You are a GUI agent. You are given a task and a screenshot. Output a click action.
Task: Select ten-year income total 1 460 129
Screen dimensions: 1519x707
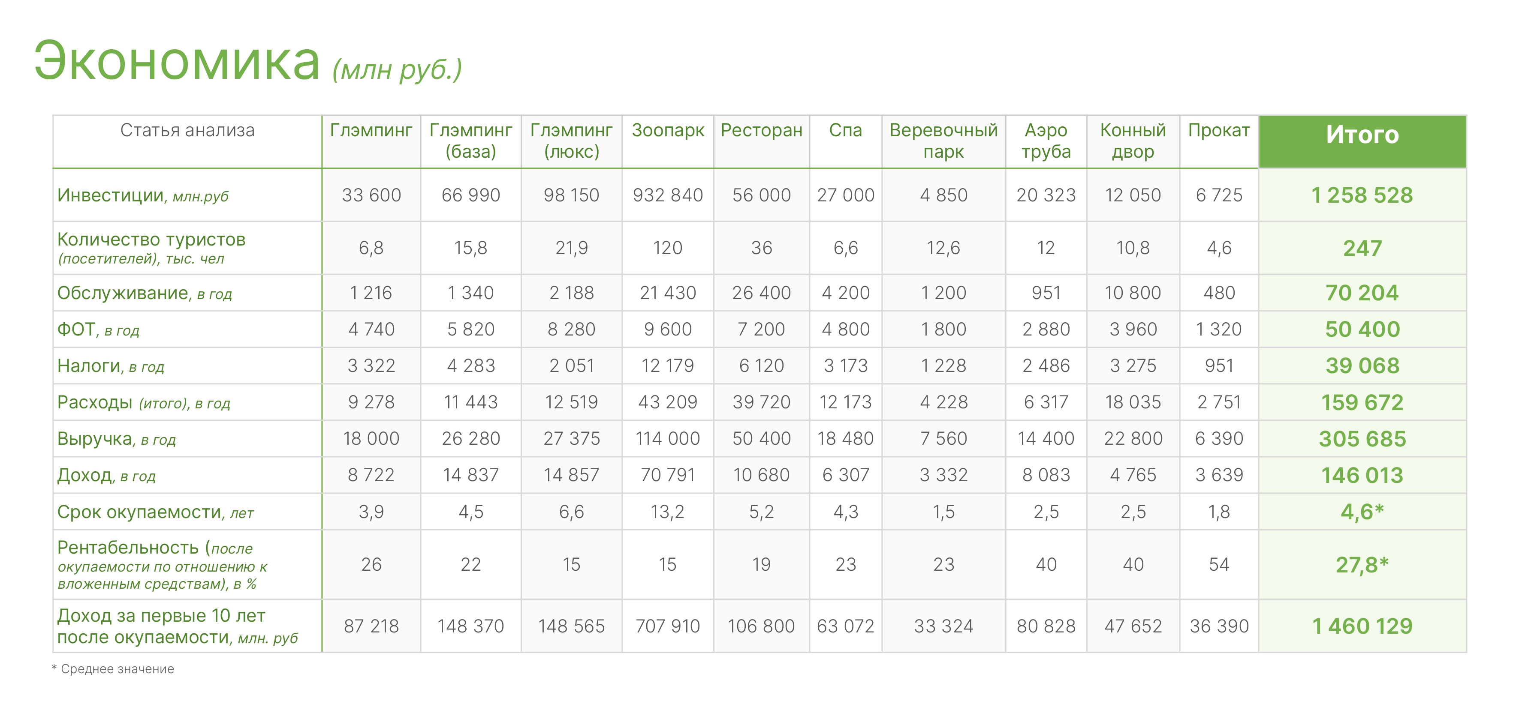pos(1362,626)
